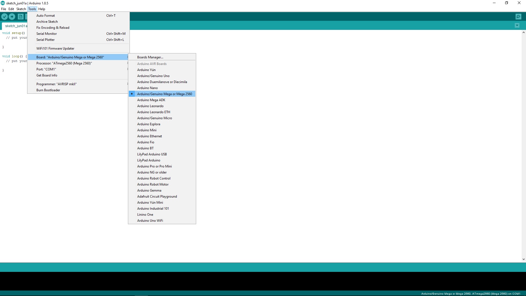Select LilyPad Arduino USB board

162,154
